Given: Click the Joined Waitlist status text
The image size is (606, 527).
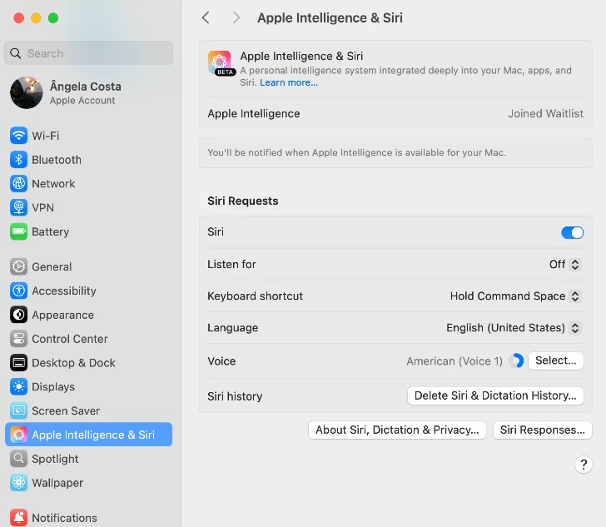Looking at the screenshot, I should coord(545,114).
